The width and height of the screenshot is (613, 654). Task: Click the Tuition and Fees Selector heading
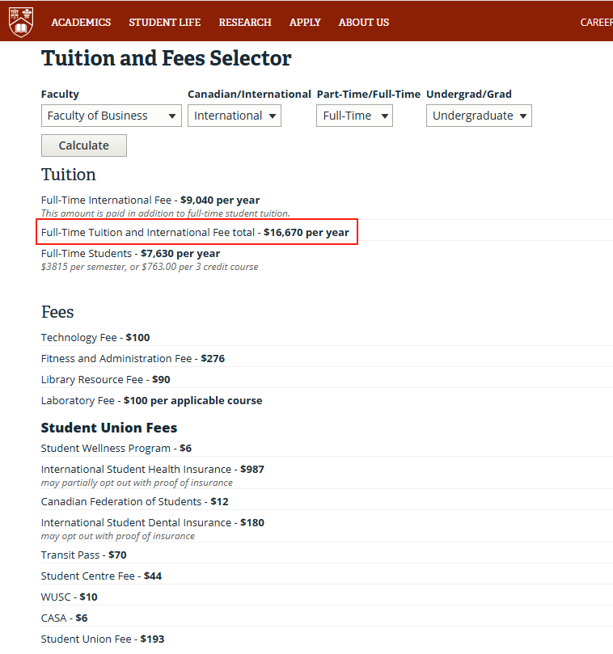pos(166,58)
